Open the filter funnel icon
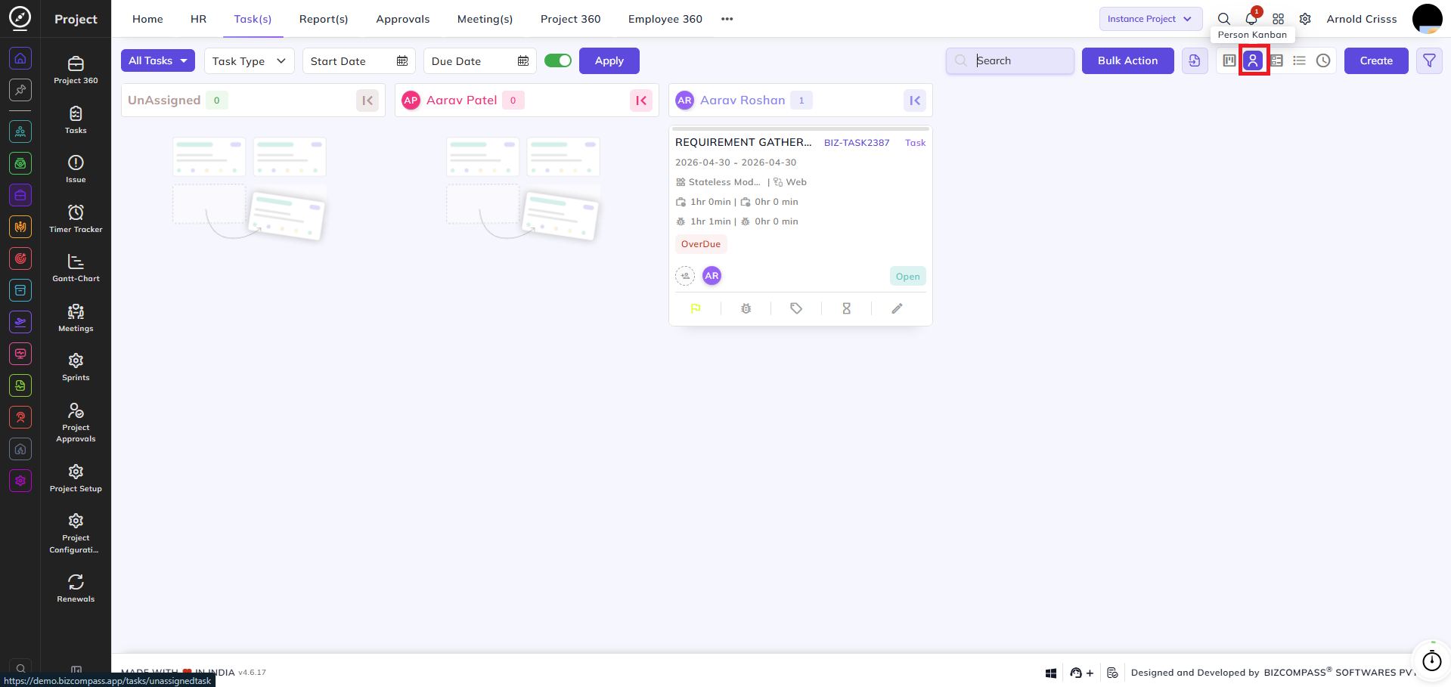Screen dimensions: 1451x687 pyautogui.click(x=1429, y=60)
